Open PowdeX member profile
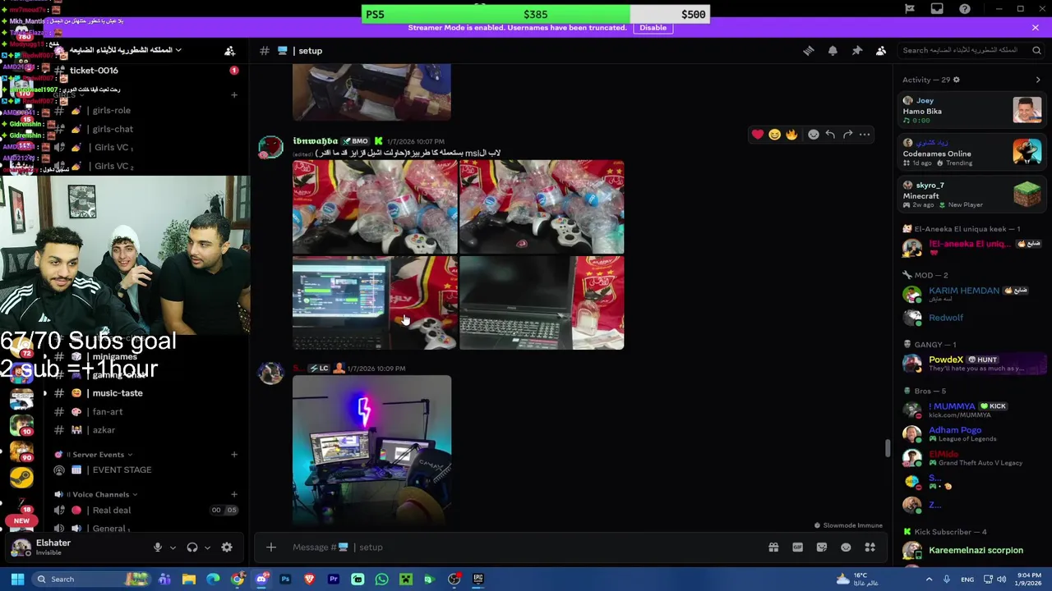Screen dimensions: 1052x591 [971, 363]
